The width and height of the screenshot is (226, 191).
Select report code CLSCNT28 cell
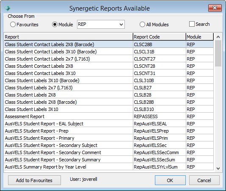click(x=160, y=66)
